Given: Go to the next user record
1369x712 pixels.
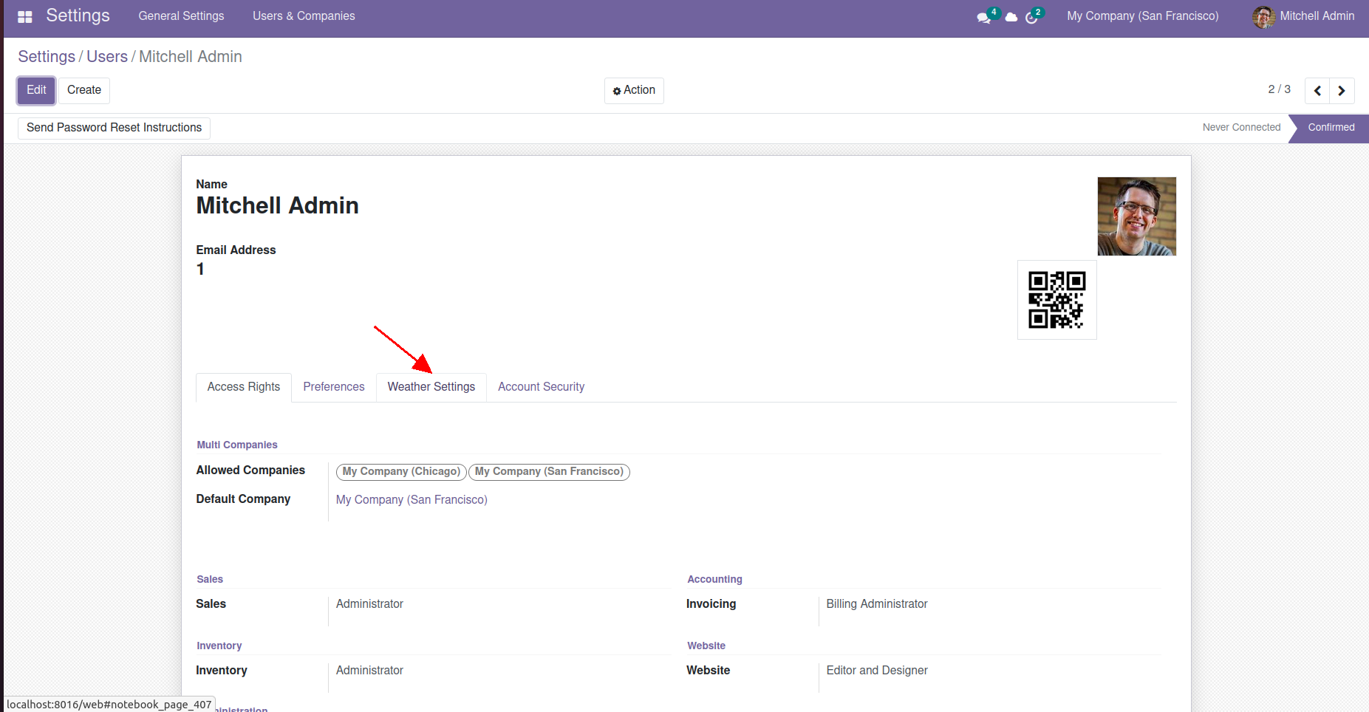Looking at the screenshot, I should tap(1342, 91).
